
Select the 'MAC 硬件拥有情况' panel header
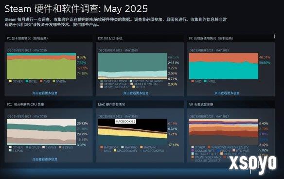point(140,105)
